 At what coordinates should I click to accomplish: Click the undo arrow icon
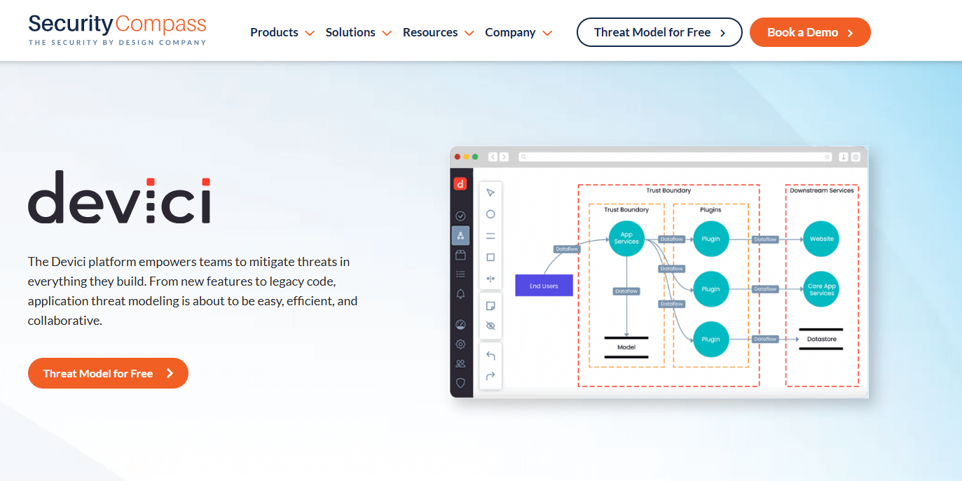(490, 356)
